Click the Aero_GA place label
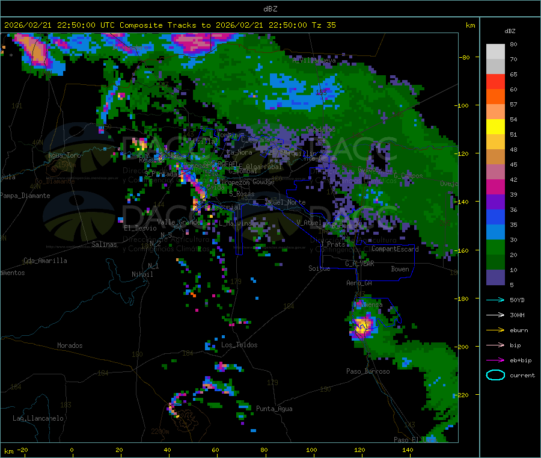The height and width of the screenshot is (458, 541). coord(359,283)
